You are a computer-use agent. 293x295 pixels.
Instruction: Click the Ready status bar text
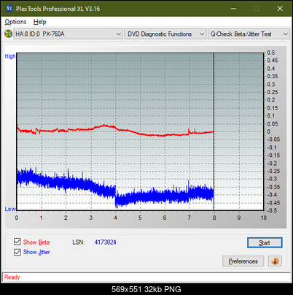12,277
